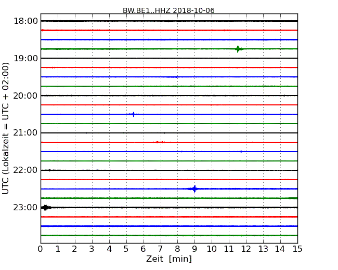Click the 10 tick on the minute axis
The width and height of the screenshot is (338, 270).
212,249
